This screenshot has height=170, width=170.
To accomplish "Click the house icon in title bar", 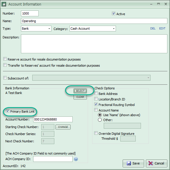I will pyautogui.click(x=4, y=4).
